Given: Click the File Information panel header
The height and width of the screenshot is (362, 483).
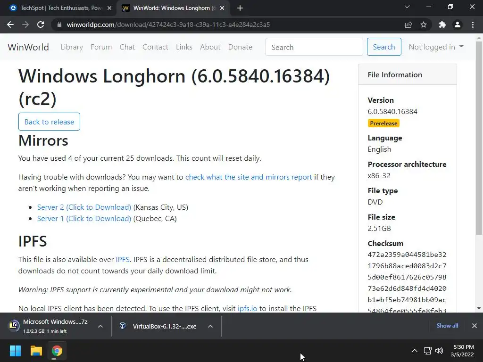Looking at the screenshot, I should [407, 74].
